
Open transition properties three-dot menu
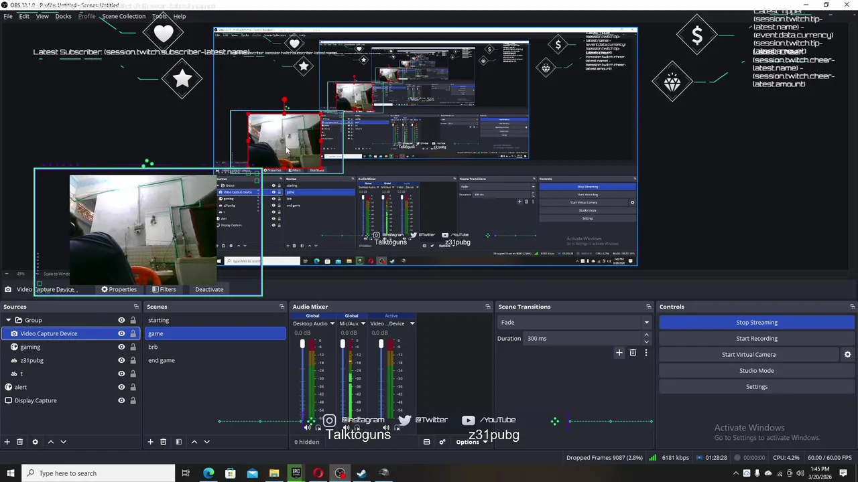tap(646, 353)
